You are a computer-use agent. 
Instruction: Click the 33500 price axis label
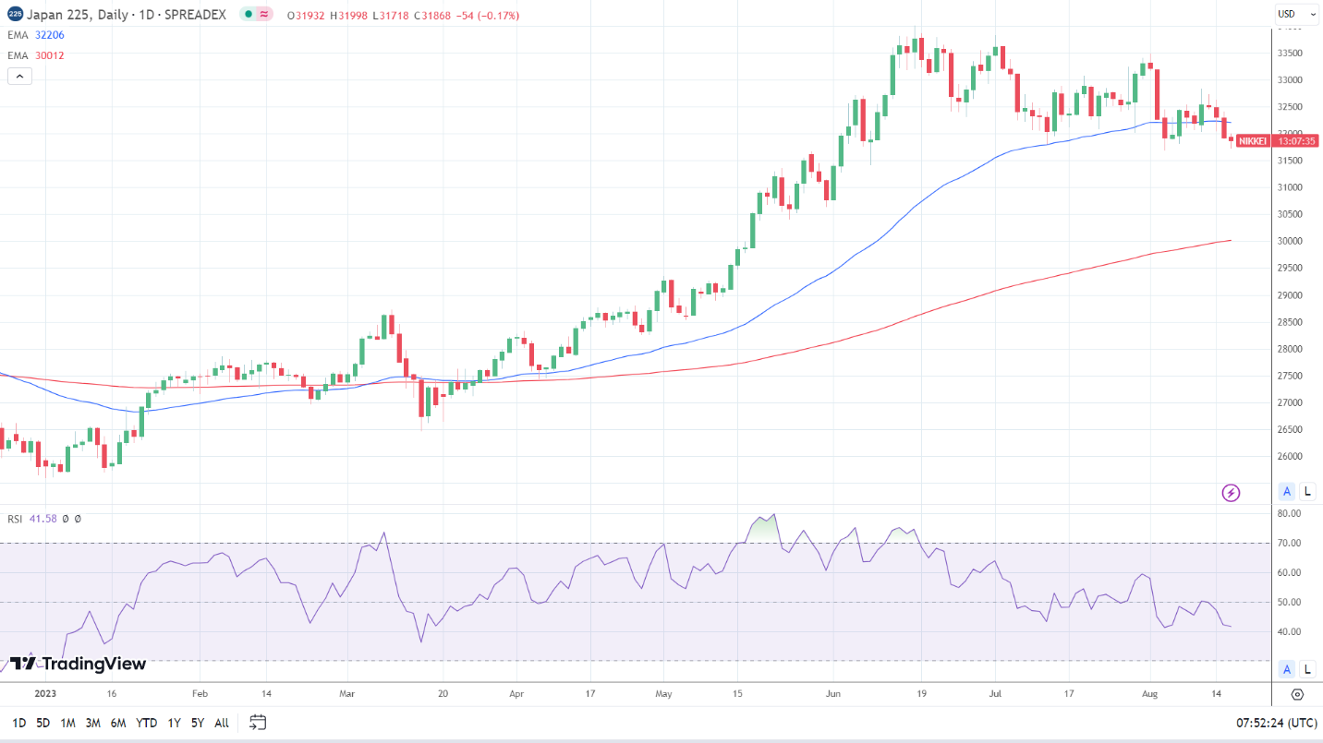pyautogui.click(x=1288, y=53)
